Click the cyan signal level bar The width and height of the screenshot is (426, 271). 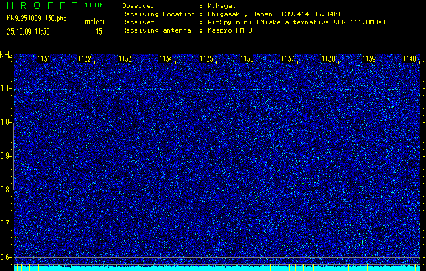217,268
